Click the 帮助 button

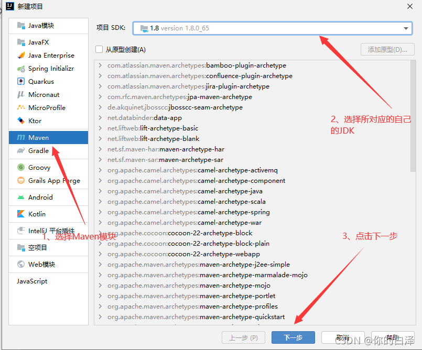(393, 337)
